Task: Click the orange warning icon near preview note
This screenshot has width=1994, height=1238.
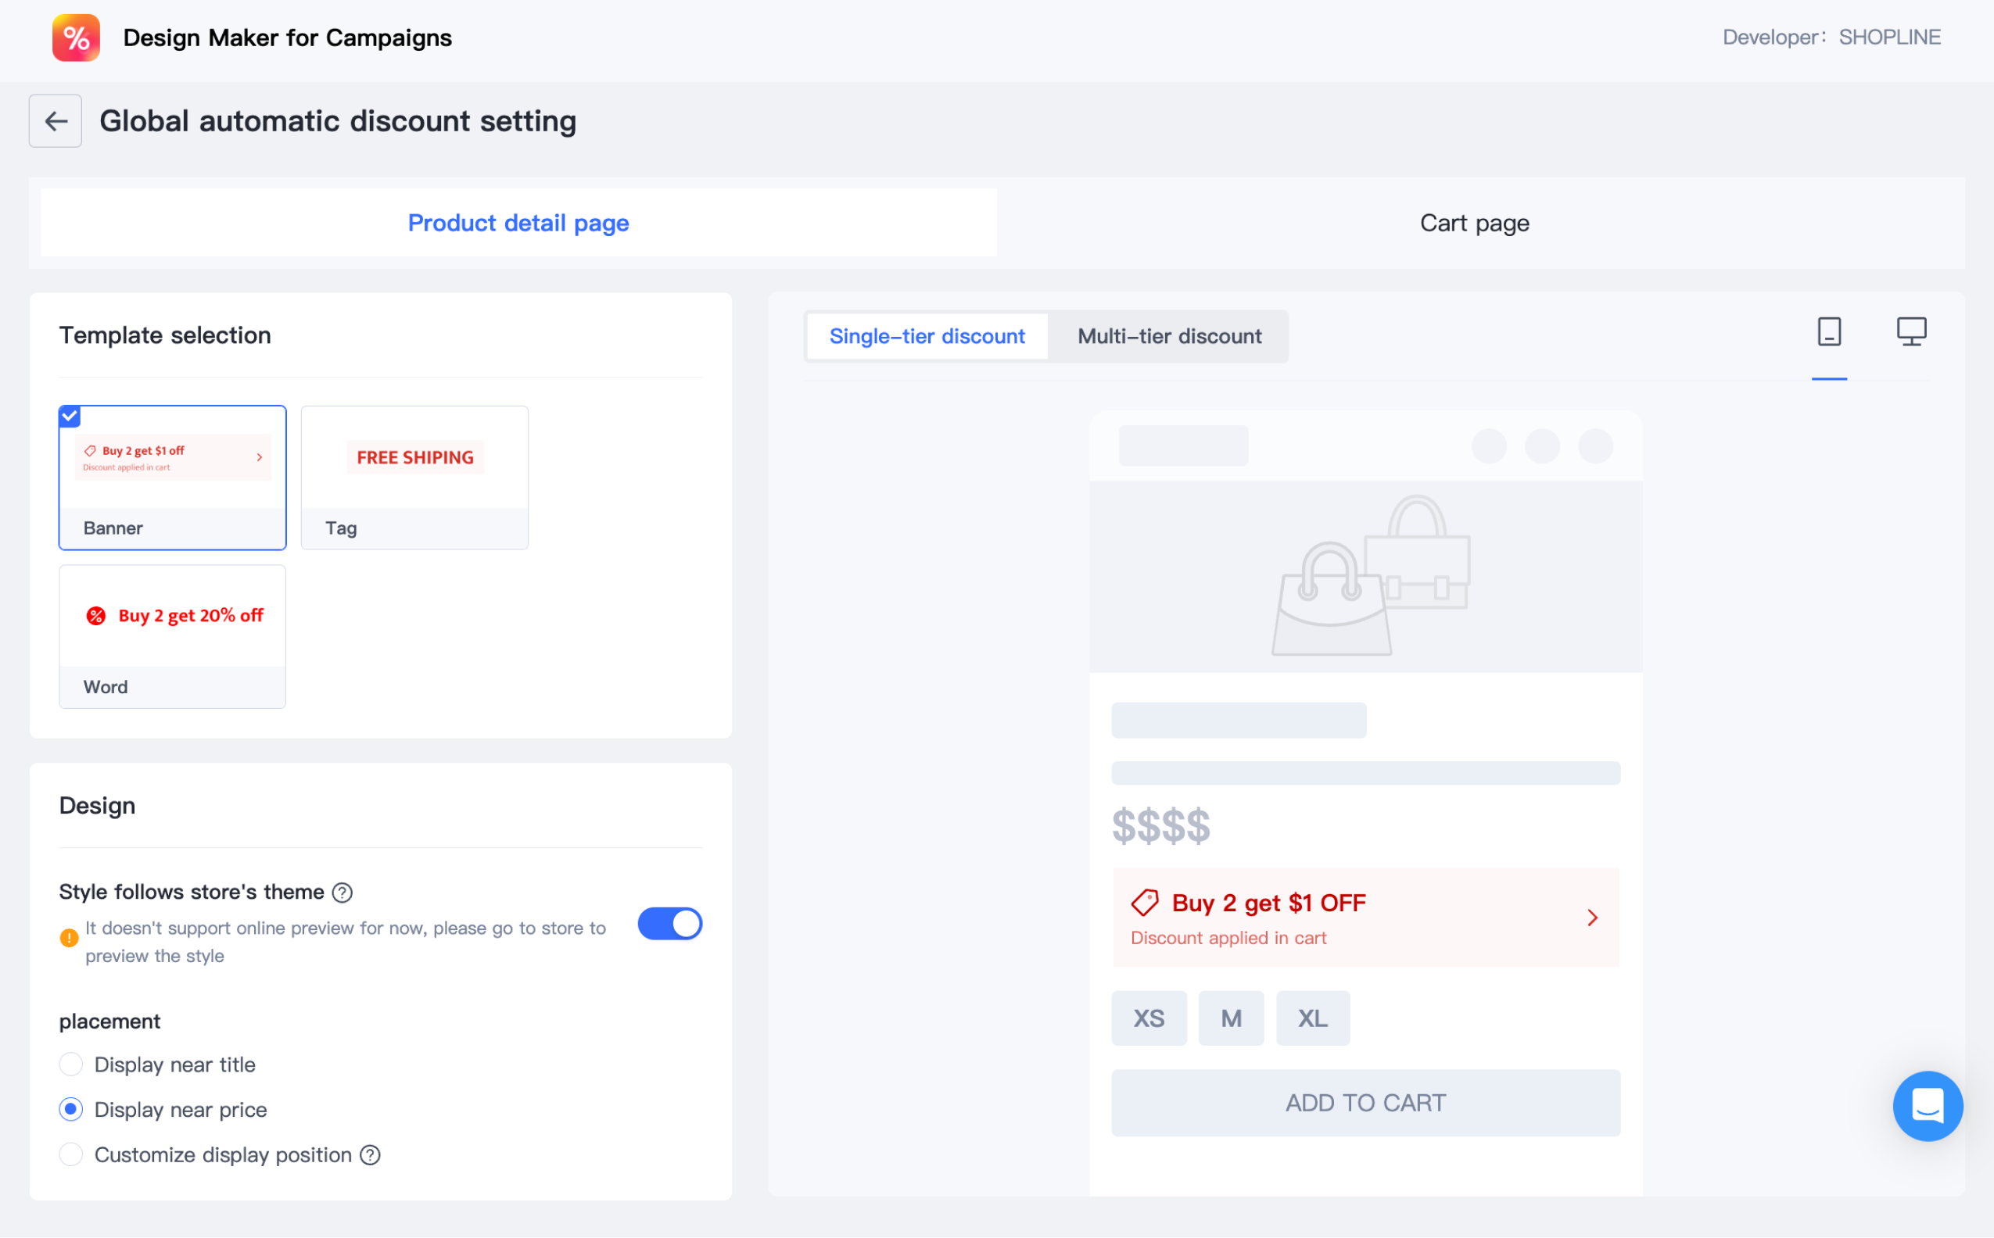Action: 70,939
